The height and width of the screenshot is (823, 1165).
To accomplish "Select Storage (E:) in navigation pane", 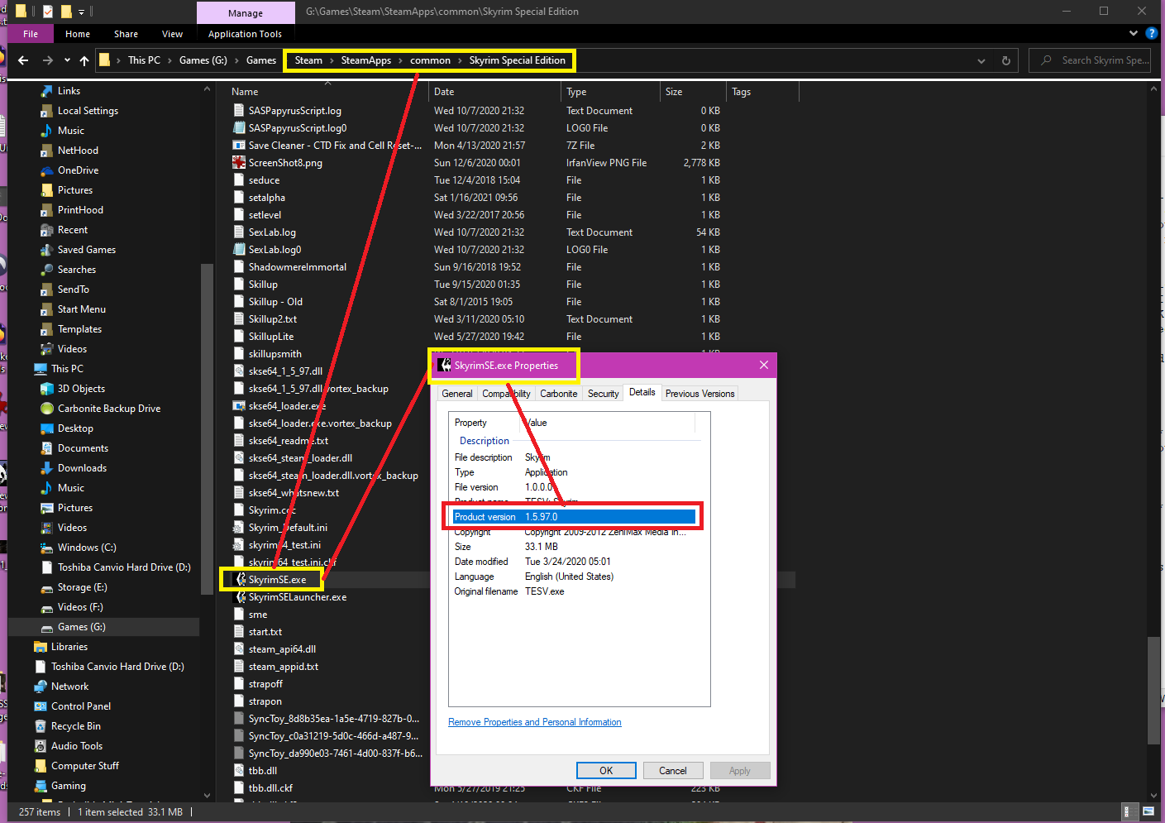I will click(x=82, y=587).
